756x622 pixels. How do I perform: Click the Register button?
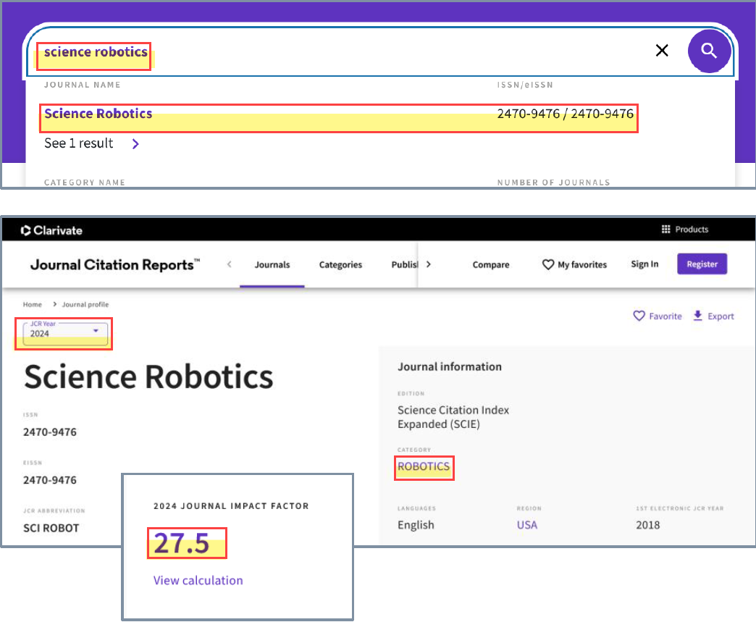(x=702, y=264)
